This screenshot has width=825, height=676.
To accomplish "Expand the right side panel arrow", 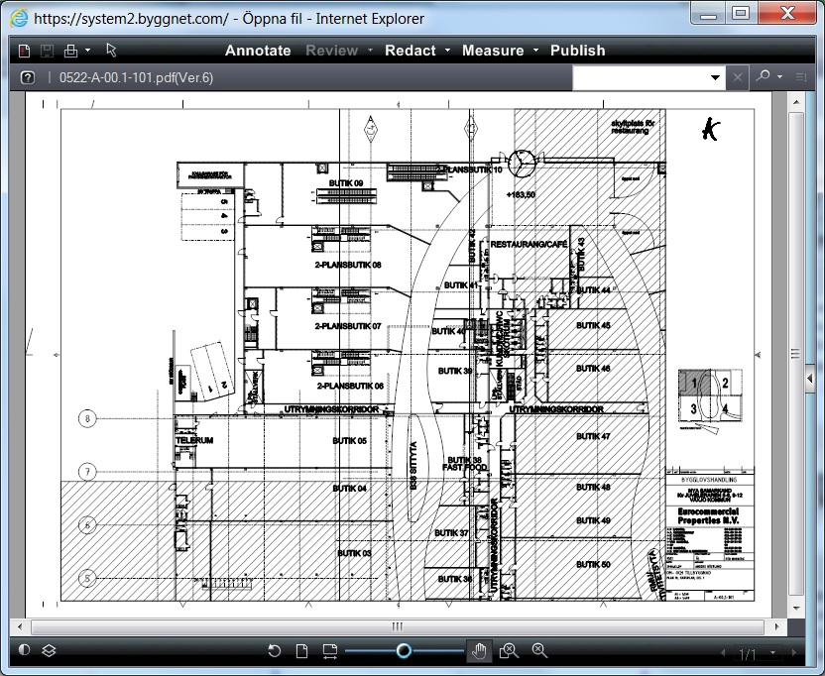I will 810,378.
